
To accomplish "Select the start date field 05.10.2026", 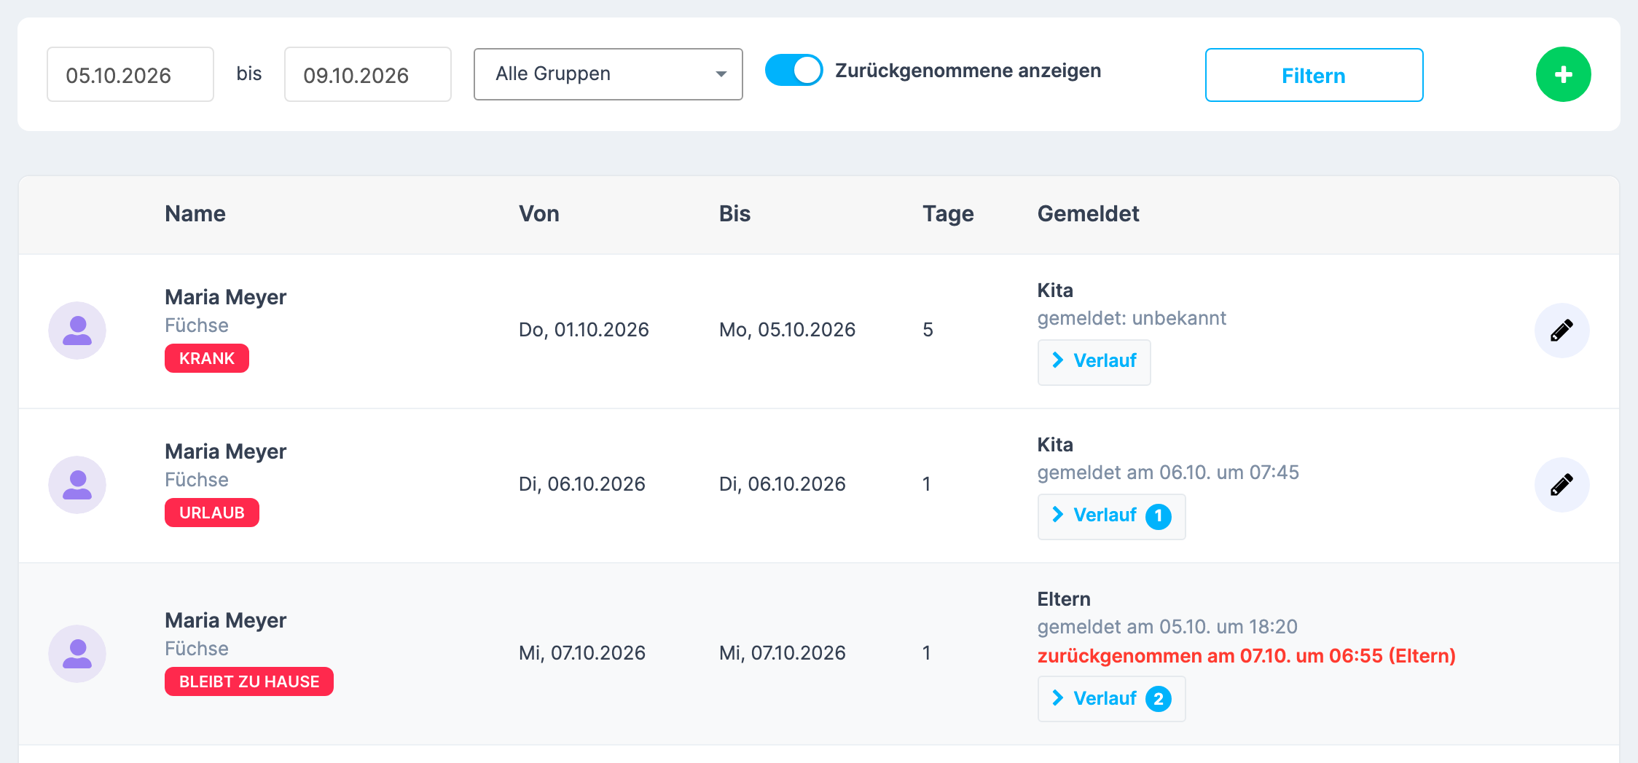I will 130,74.
